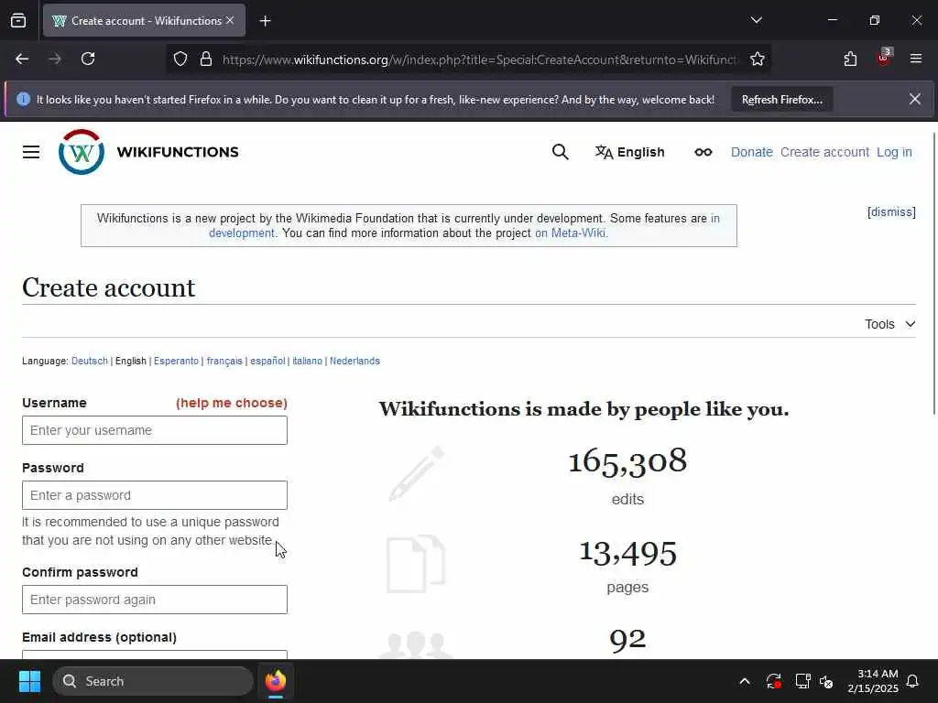938x703 pixels.
Task: Open Firefox from the taskbar
Action: click(276, 681)
